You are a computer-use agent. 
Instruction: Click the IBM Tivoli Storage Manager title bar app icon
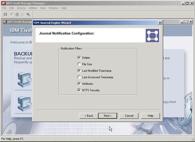[3, 3]
